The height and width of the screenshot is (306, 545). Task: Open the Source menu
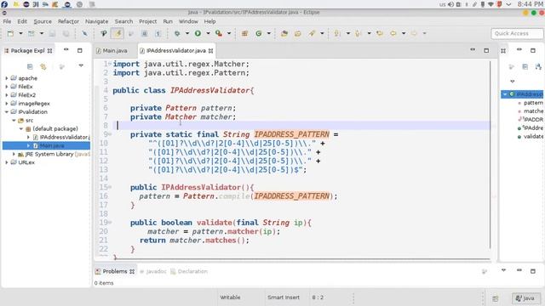(43, 21)
